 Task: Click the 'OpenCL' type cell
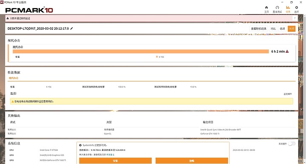pos(108,134)
